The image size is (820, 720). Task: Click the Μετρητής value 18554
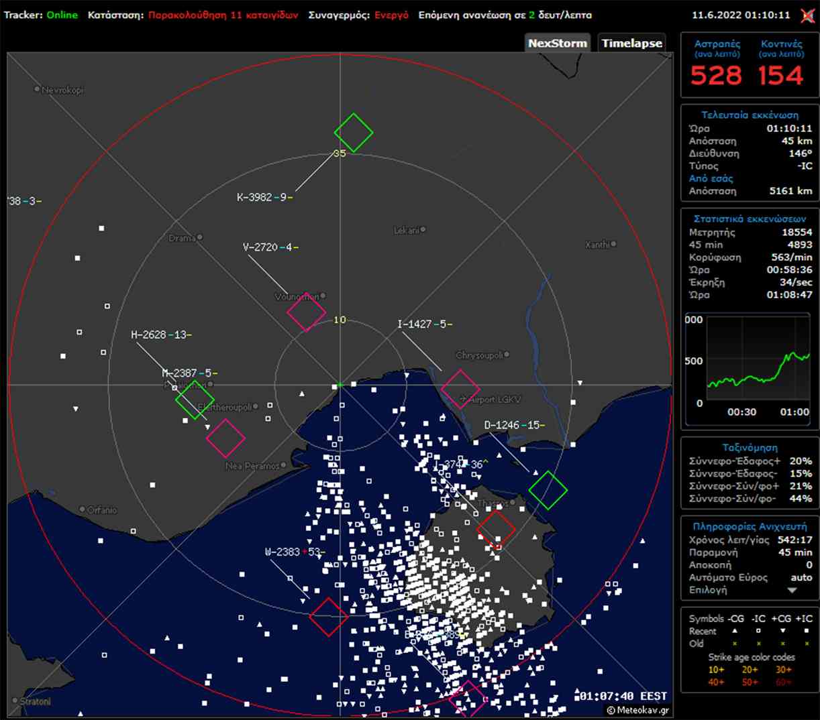pyautogui.click(x=797, y=232)
